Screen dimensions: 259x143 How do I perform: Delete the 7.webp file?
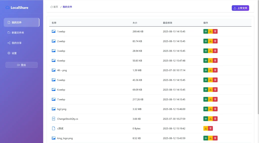(215, 99)
